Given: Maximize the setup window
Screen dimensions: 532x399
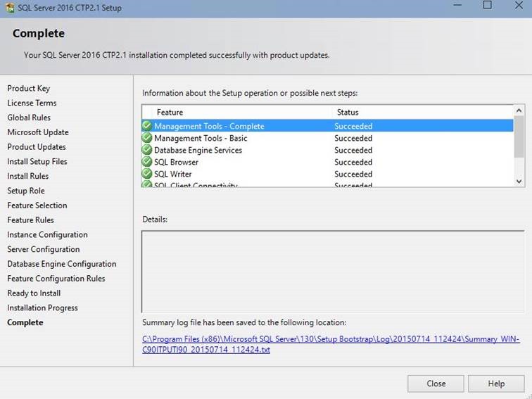Looking at the screenshot, I should [x=487, y=5].
